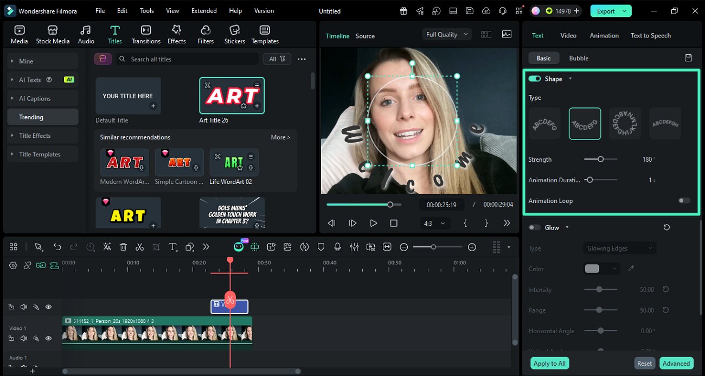Image resolution: width=705 pixels, height=376 pixels.
Task: Click More similar recommendations link
Action: click(280, 137)
